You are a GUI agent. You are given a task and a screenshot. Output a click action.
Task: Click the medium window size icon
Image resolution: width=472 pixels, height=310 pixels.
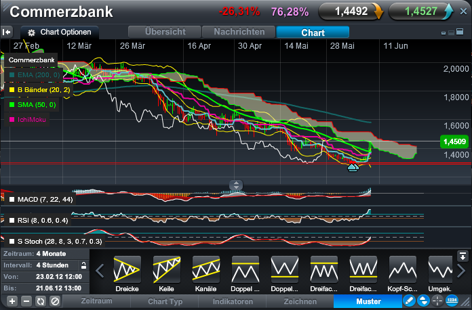click(451, 32)
